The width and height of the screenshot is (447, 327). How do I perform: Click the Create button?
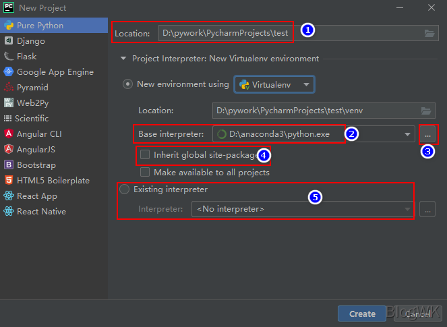[x=362, y=314]
